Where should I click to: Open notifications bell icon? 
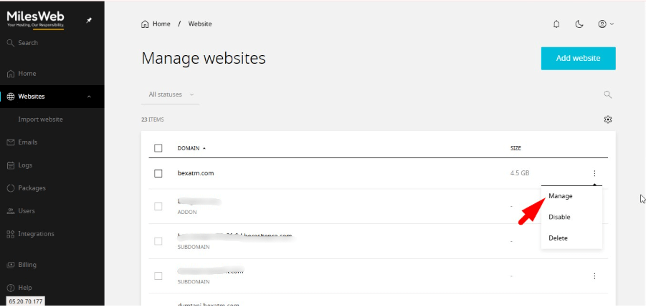click(x=556, y=24)
